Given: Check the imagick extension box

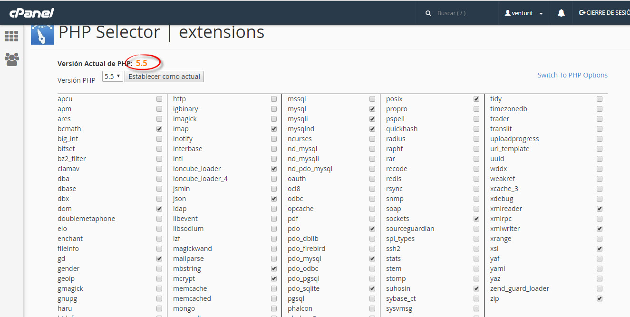Looking at the screenshot, I should (274, 119).
